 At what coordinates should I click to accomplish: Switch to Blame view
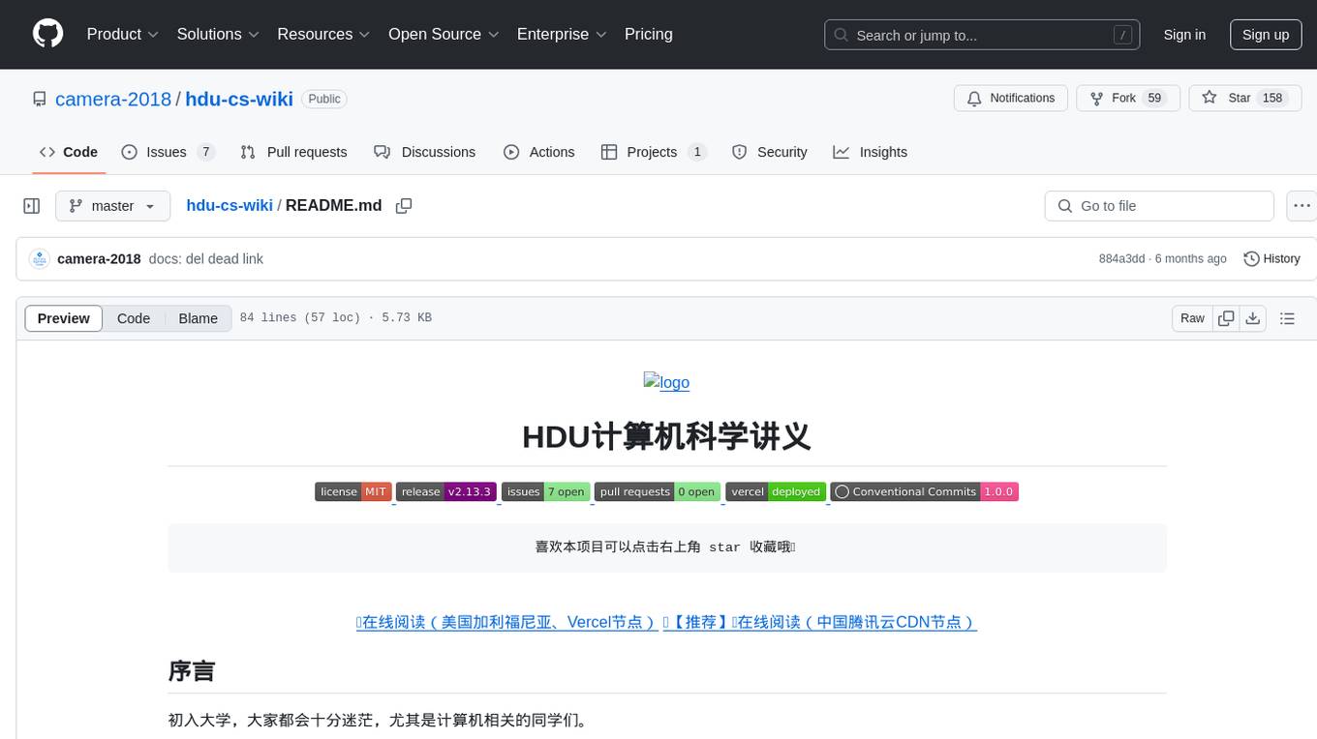(198, 318)
